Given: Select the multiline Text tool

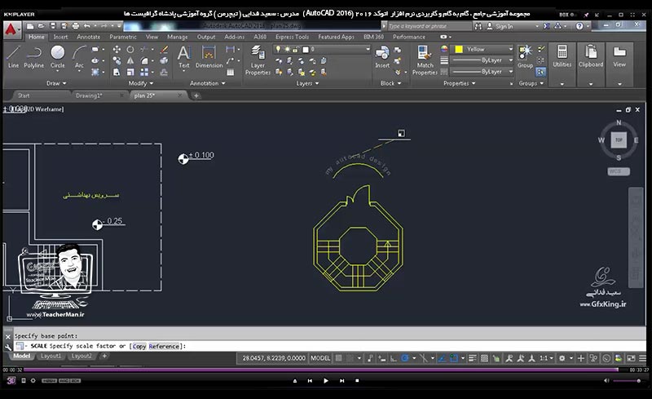Looking at the screenshot, I should [184, 56].
